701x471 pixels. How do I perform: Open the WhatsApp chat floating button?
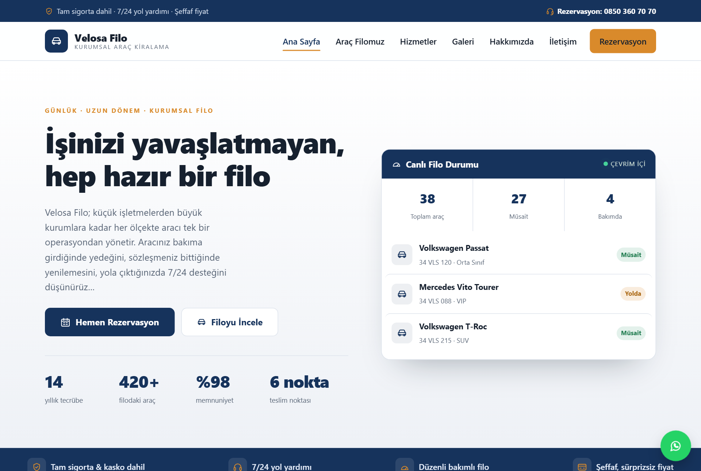[675, 446]
